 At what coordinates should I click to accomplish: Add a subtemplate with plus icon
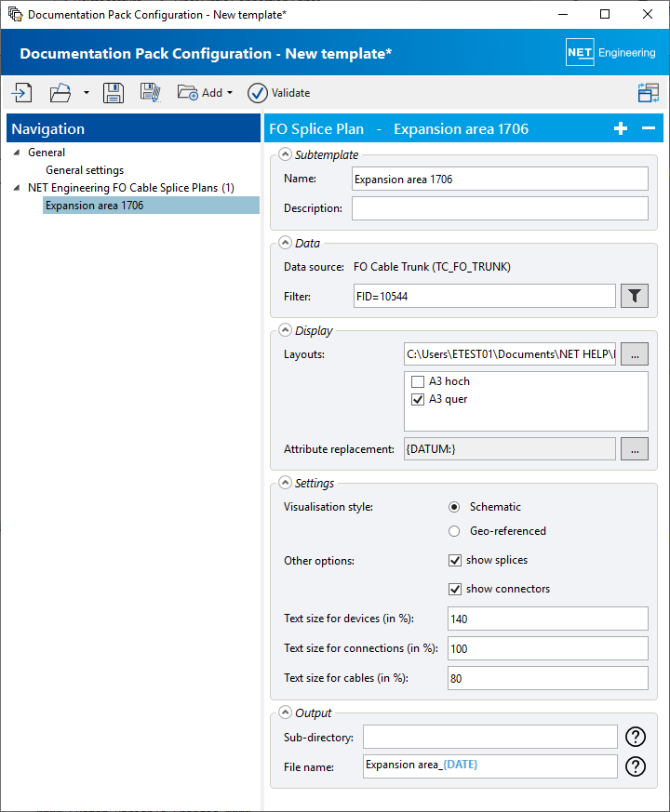(621, 128)
